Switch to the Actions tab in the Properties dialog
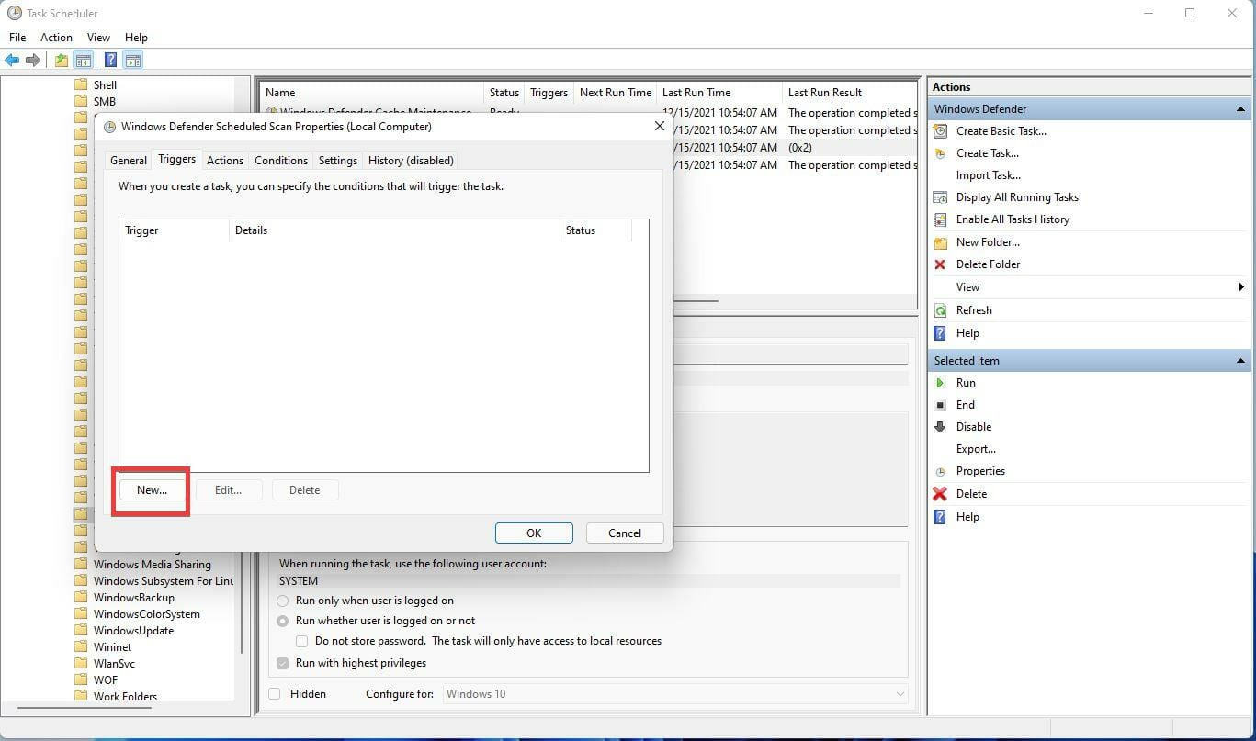The height and width of the screenshot is (741, 1256). [225, 161]
